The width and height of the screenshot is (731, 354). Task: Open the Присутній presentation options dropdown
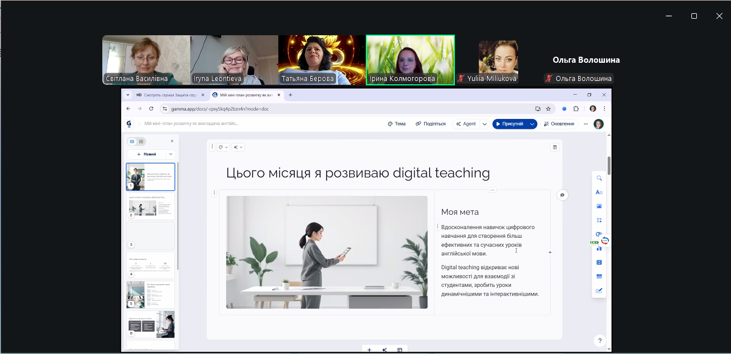tap(532, 124)
